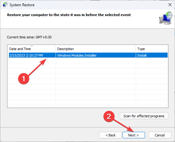This screenshot has height=142, width=175.
Task: Click the red step 2 marker
Action: click(109, 116)
